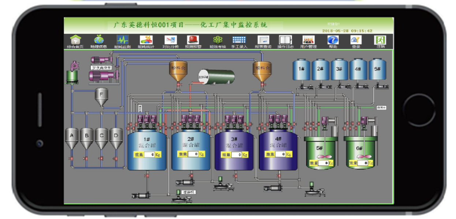Open 能耗统计 statistics icon

click(146, 40)
